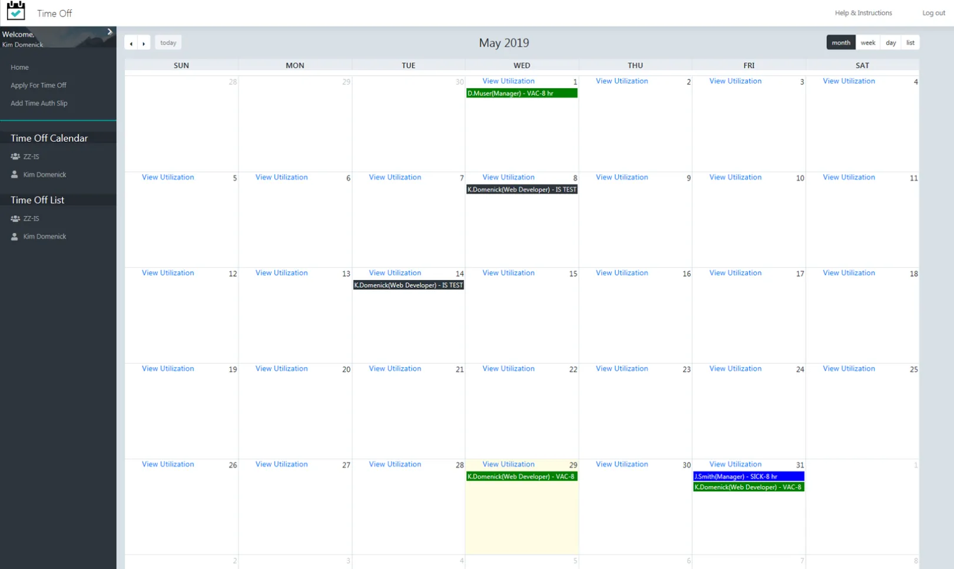View Utilization for May 17
Image resolution: width=954 pixels, height=569 pixels.
(x=736, y=273)
